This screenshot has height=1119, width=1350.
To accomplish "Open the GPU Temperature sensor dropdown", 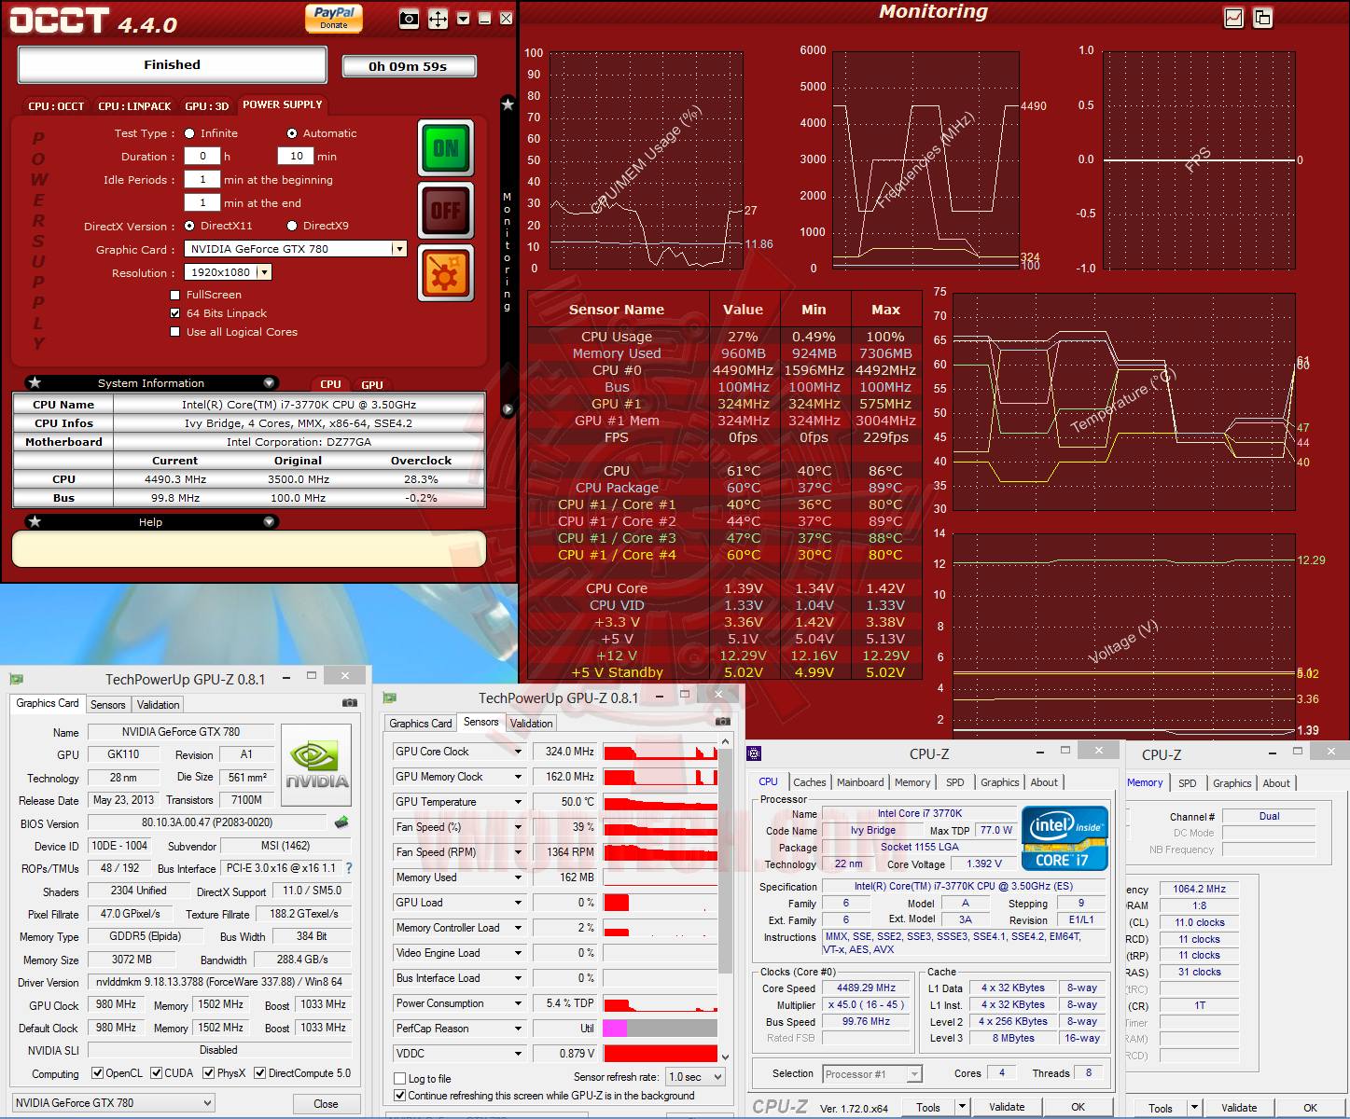I will tap(519, 802).
